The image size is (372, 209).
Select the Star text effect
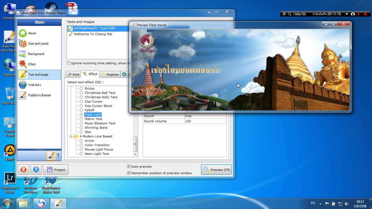click(88, 132)
